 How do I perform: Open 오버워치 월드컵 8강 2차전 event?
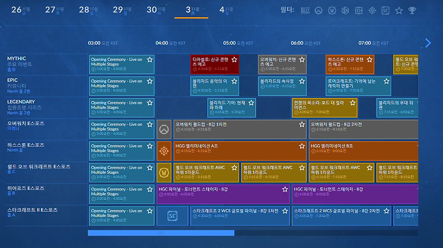[363, 130]
